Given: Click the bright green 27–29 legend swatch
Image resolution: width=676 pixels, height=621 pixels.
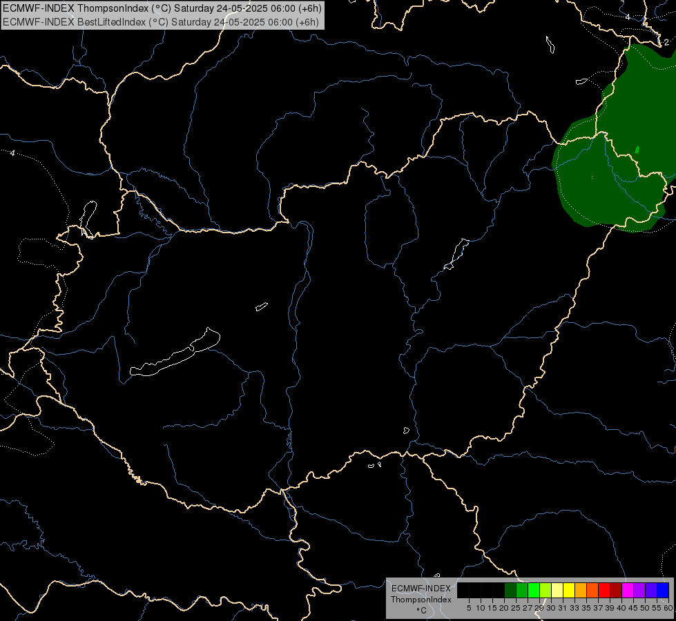Looking at the screenshot, I should [534, 590].
